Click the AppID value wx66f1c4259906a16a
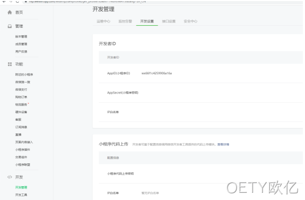The height and width of the screenshot is (200, 305). [157, 73]
